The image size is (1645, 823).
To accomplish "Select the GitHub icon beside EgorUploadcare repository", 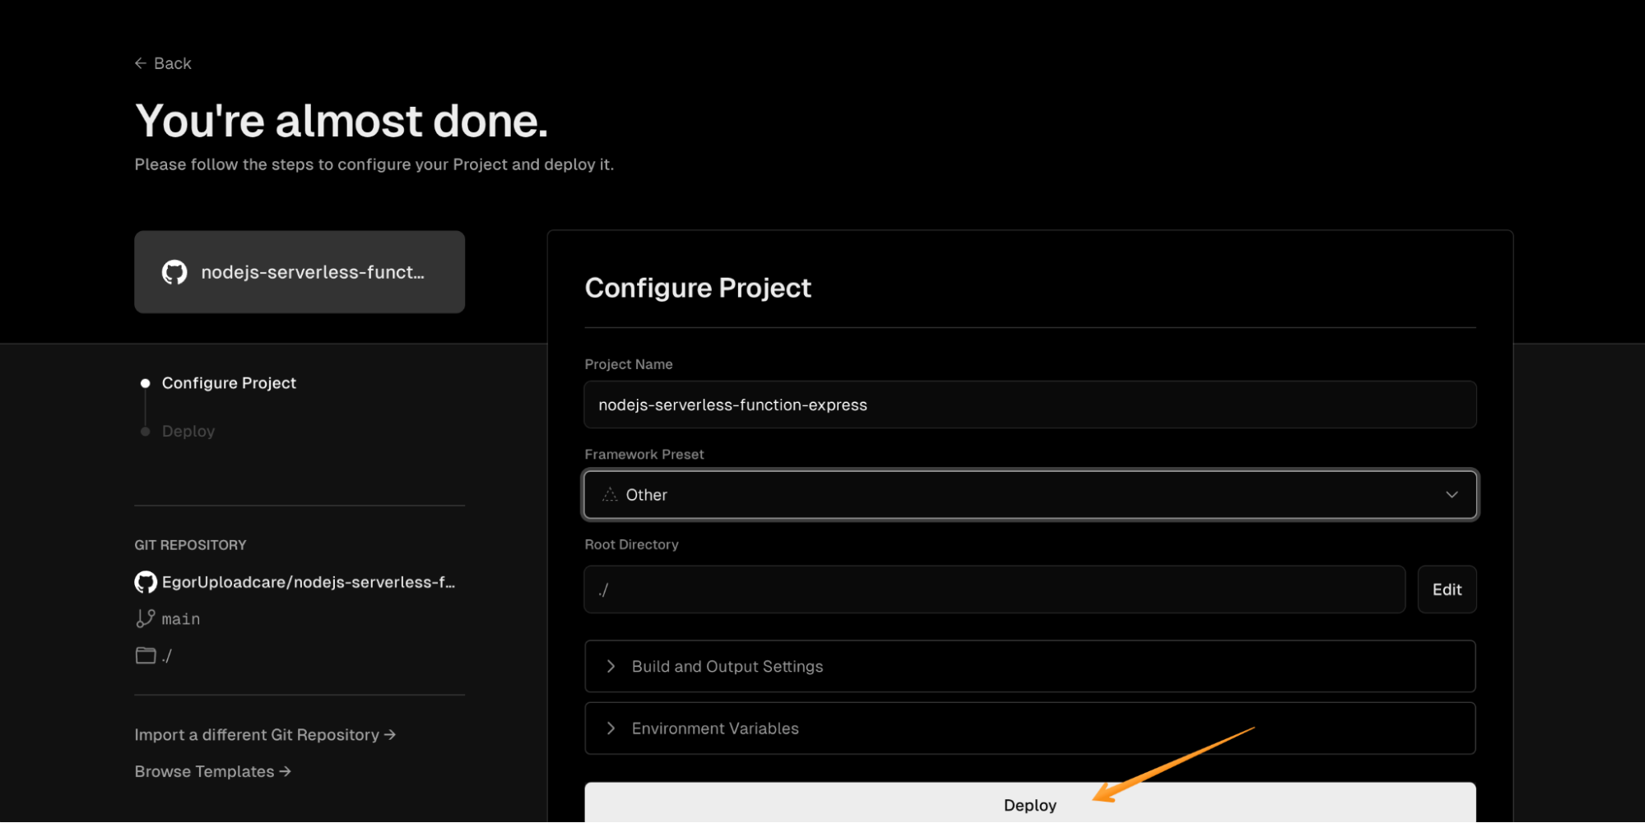I will point(146,581).
